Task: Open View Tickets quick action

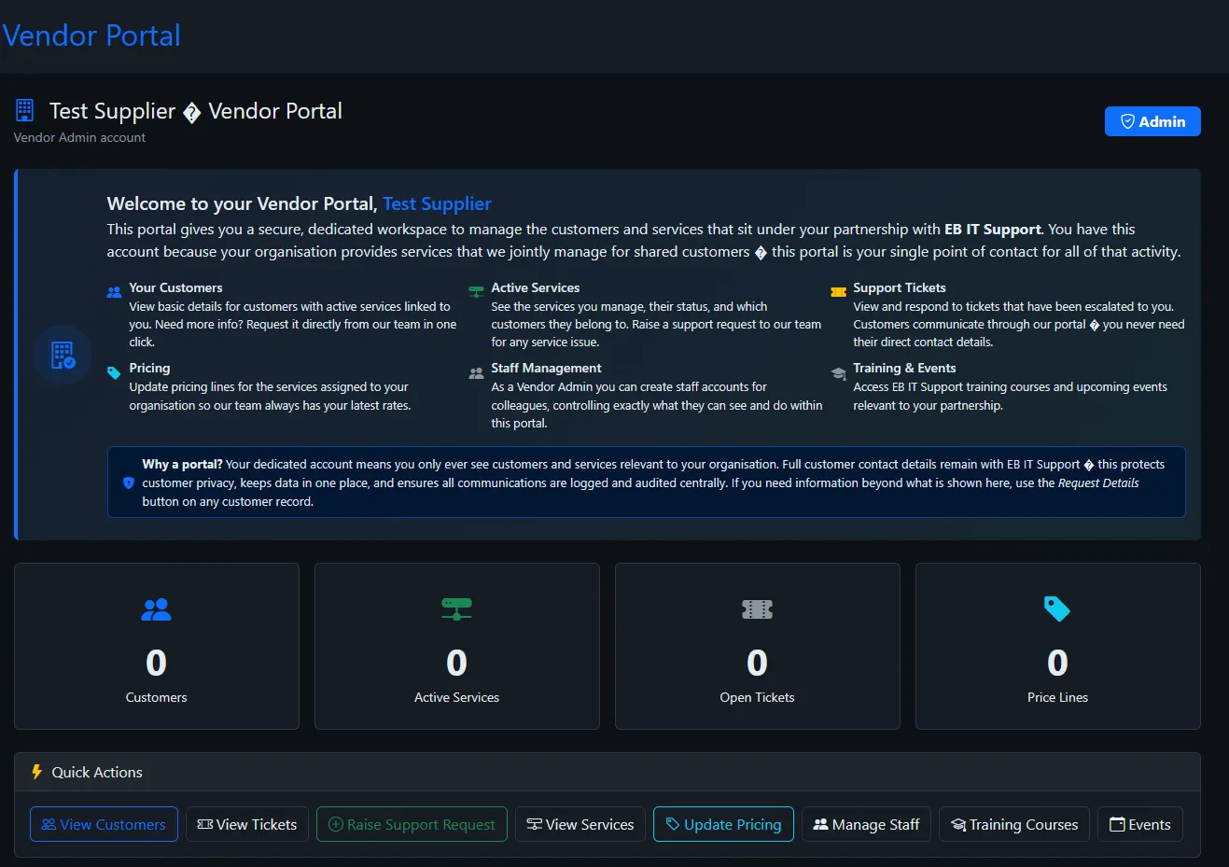Action: 247,824
